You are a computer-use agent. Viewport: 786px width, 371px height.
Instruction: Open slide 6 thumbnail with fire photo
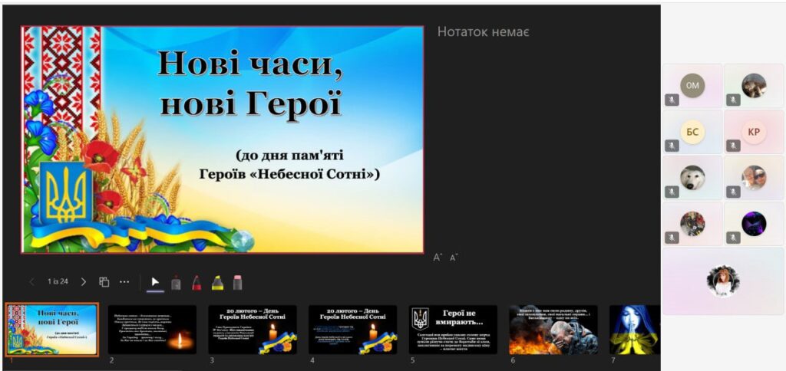tap(553, 330)
